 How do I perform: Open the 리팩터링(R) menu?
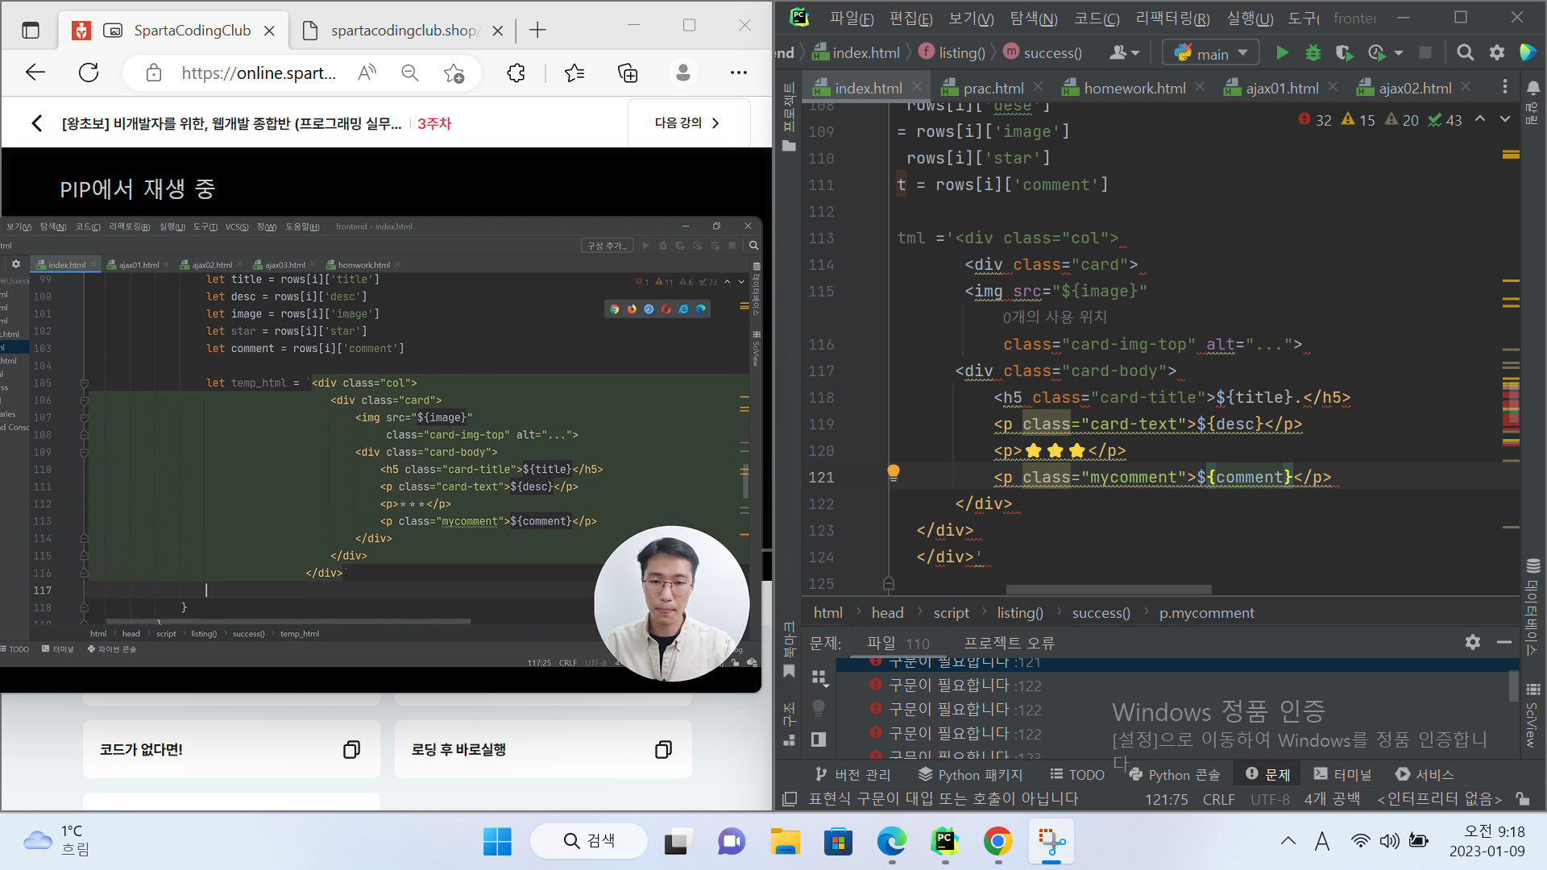1172,18
